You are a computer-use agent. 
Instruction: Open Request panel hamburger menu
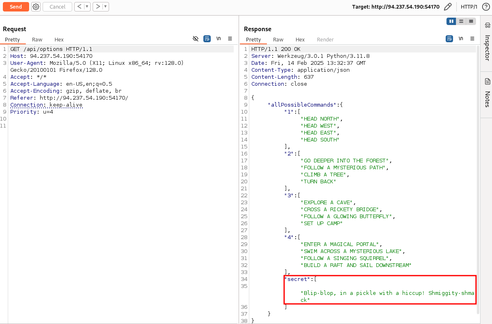tap(230, 39)
